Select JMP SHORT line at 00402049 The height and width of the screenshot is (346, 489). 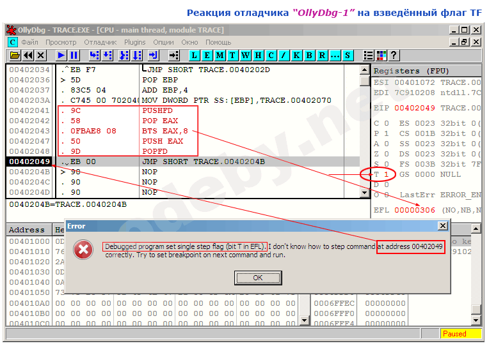[x=184, y=162]
